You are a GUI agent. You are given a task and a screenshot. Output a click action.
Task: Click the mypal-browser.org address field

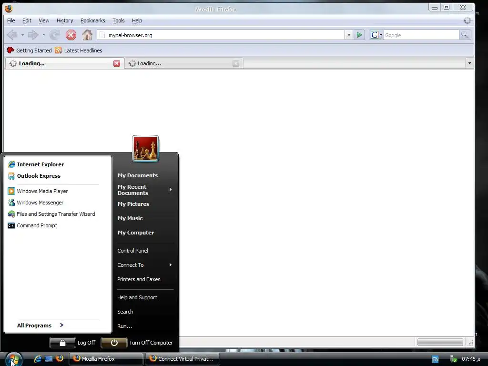click(x=221, y=35)
